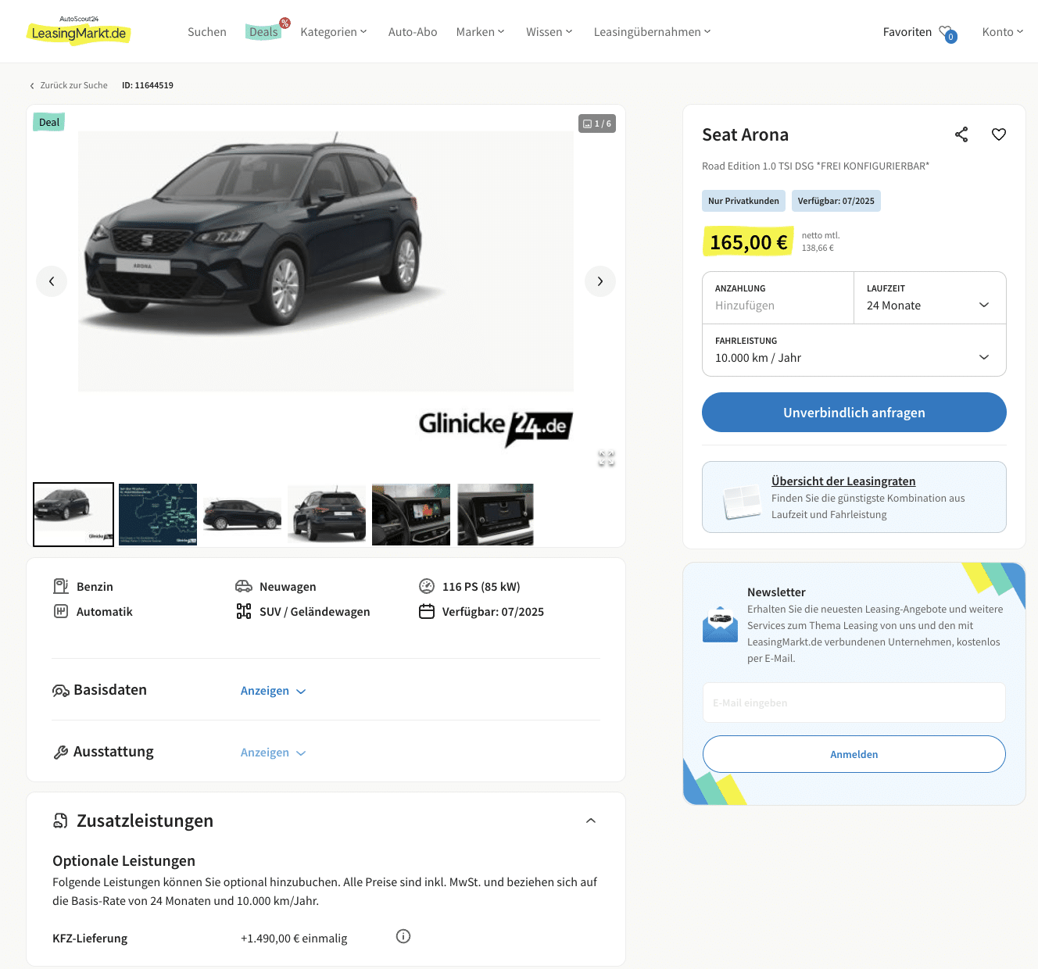Collapse the Zusatzleistungen section chevron
Image resolution: width=1038 pixels, height=969 pixels.
click(591, 821)
